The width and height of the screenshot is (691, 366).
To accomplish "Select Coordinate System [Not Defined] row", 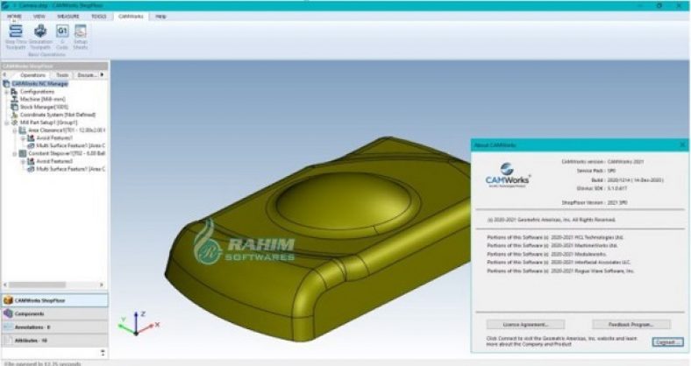I will [53, 115].
